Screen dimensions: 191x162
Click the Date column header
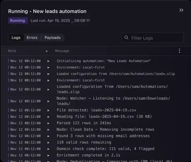pos(12,51)
